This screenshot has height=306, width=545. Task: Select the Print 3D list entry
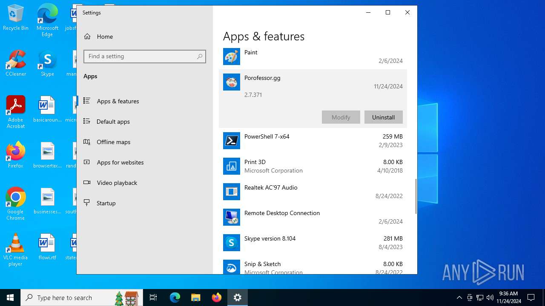pos(313,166)
